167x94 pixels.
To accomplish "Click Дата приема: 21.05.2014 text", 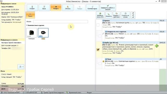I will 10,10.
